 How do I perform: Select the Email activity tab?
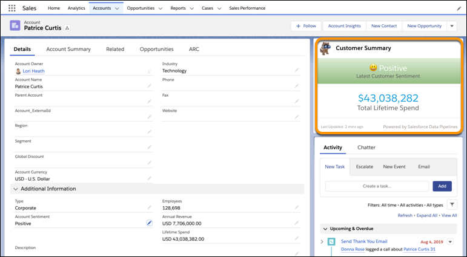click(x=424, y=166)
